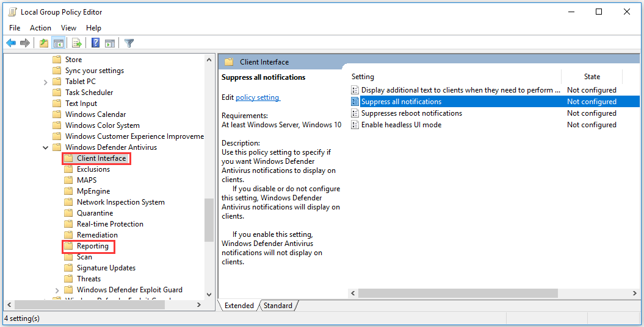Open the Help toolbar icon

(x=96, y=43)
